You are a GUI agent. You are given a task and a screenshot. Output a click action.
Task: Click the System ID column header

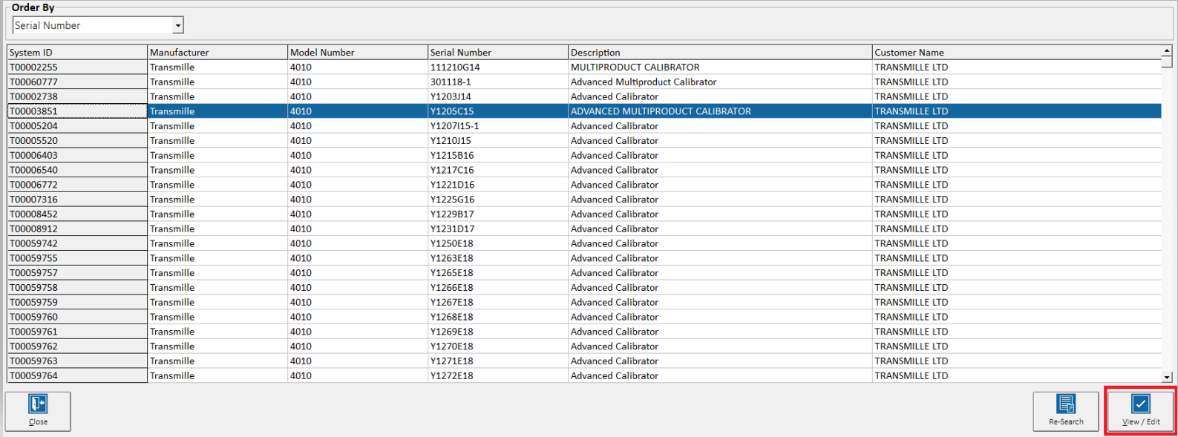77,53
